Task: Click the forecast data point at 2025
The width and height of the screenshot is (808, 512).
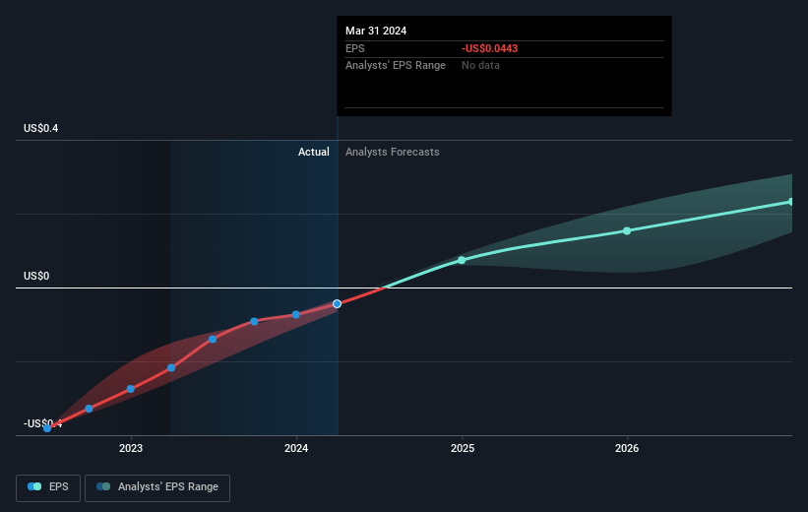Action: click(462, 260)
